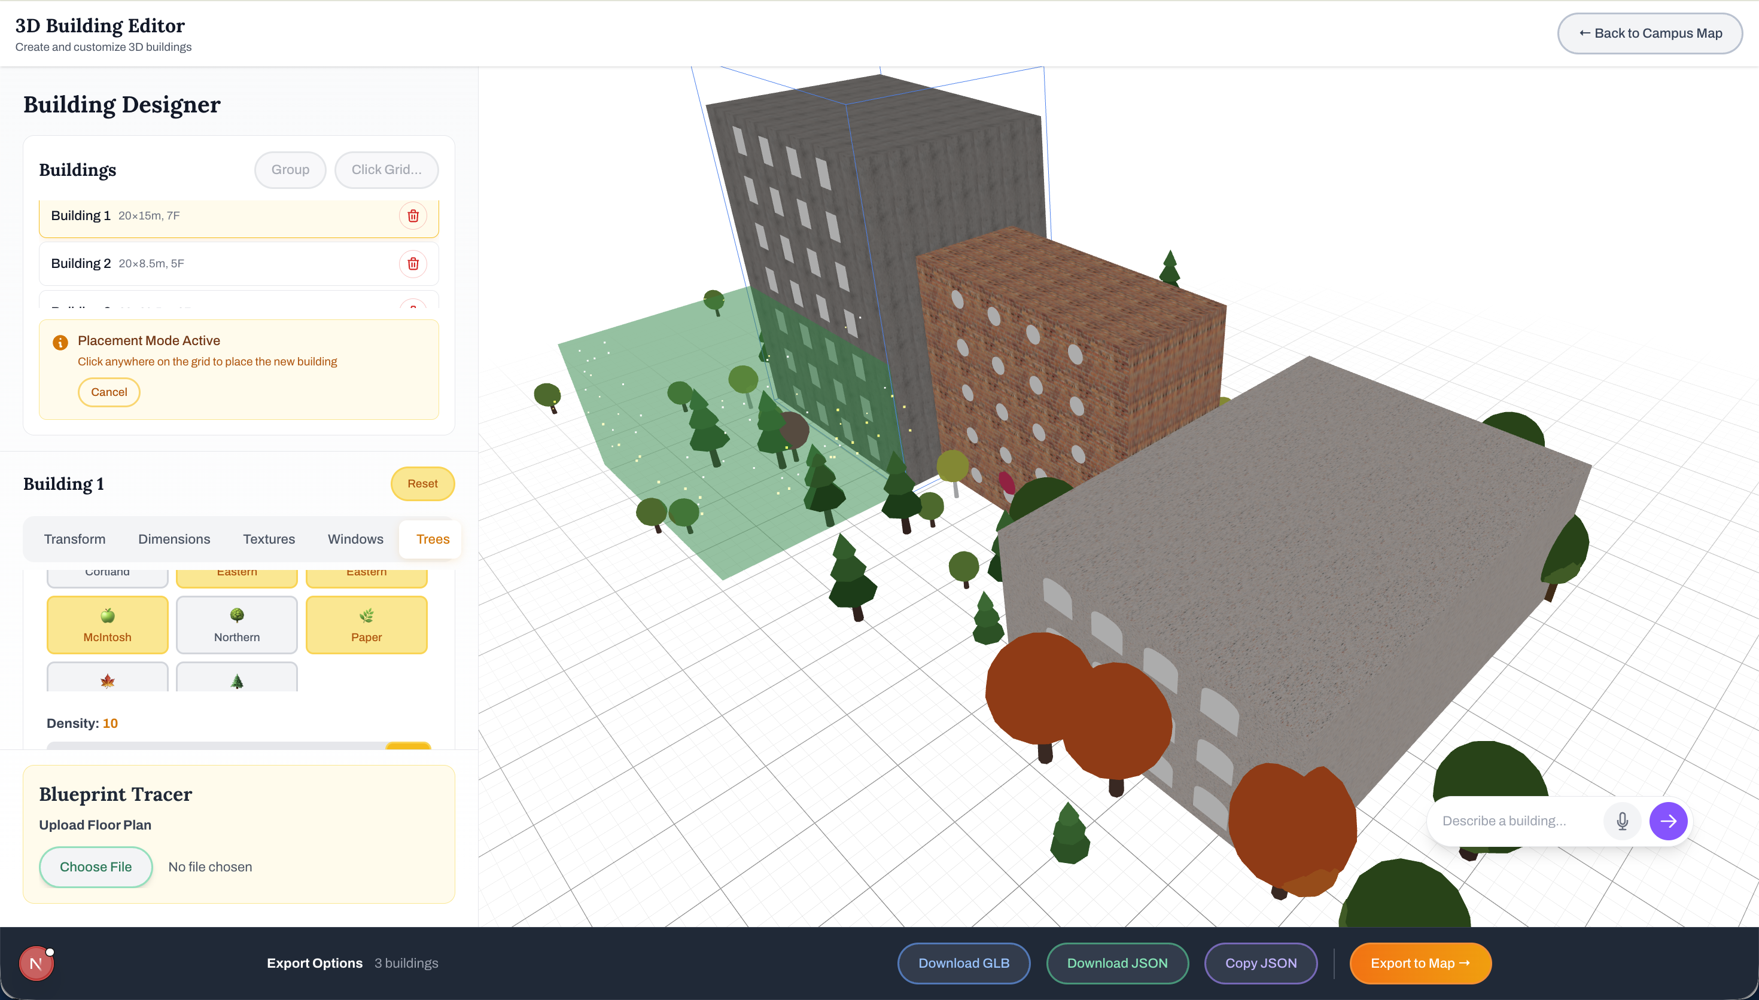Click the maple leaf tree icon

(x=107, y=680)
